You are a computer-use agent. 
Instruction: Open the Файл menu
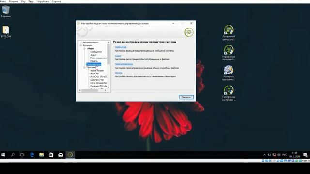coord(3,1)
